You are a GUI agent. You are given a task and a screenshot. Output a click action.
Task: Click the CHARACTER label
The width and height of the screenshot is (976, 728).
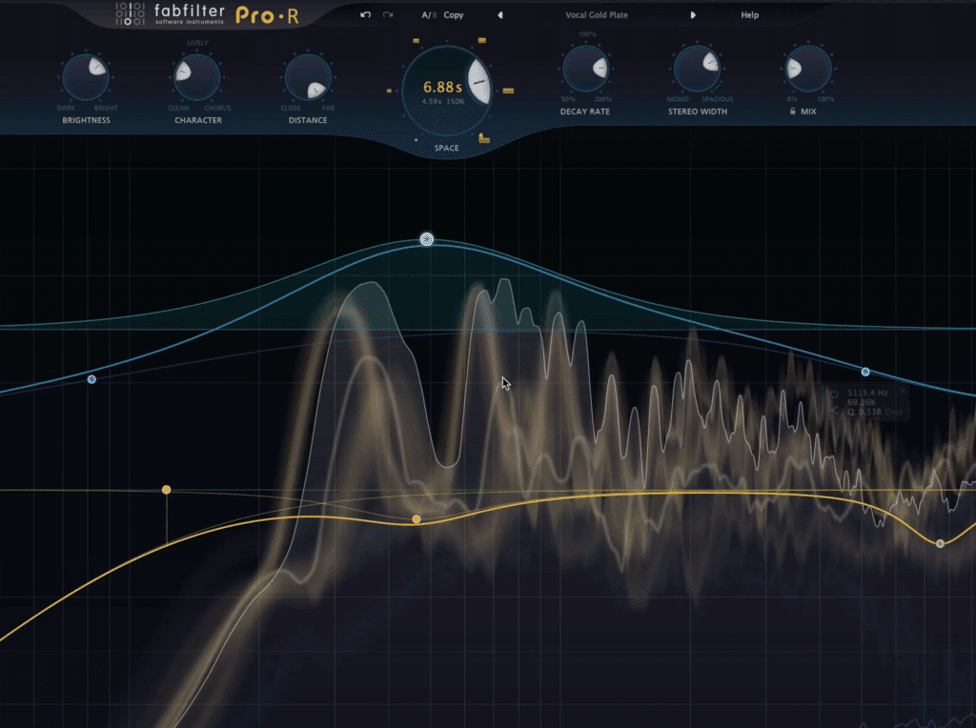198,120
